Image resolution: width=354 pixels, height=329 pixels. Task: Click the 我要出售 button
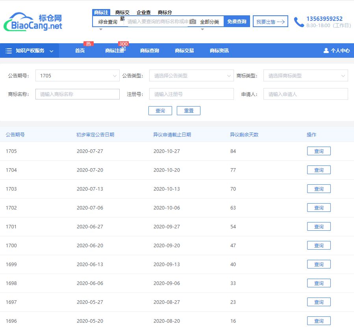click(270, 22)
